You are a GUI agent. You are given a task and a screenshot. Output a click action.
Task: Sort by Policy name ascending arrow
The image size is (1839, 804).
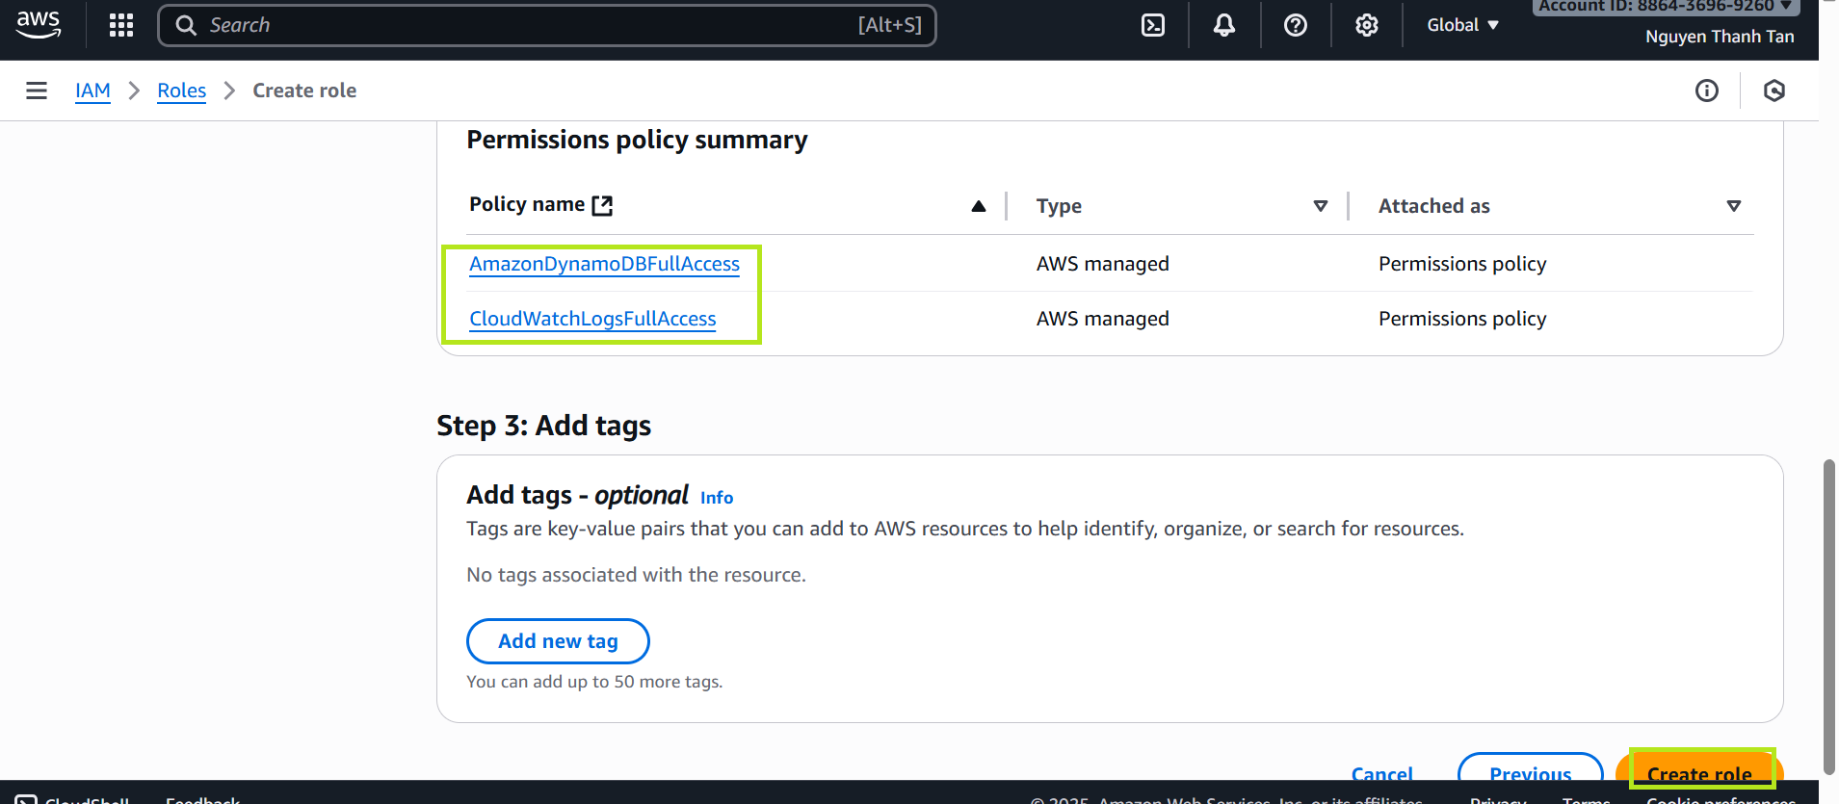coord(978,206)
